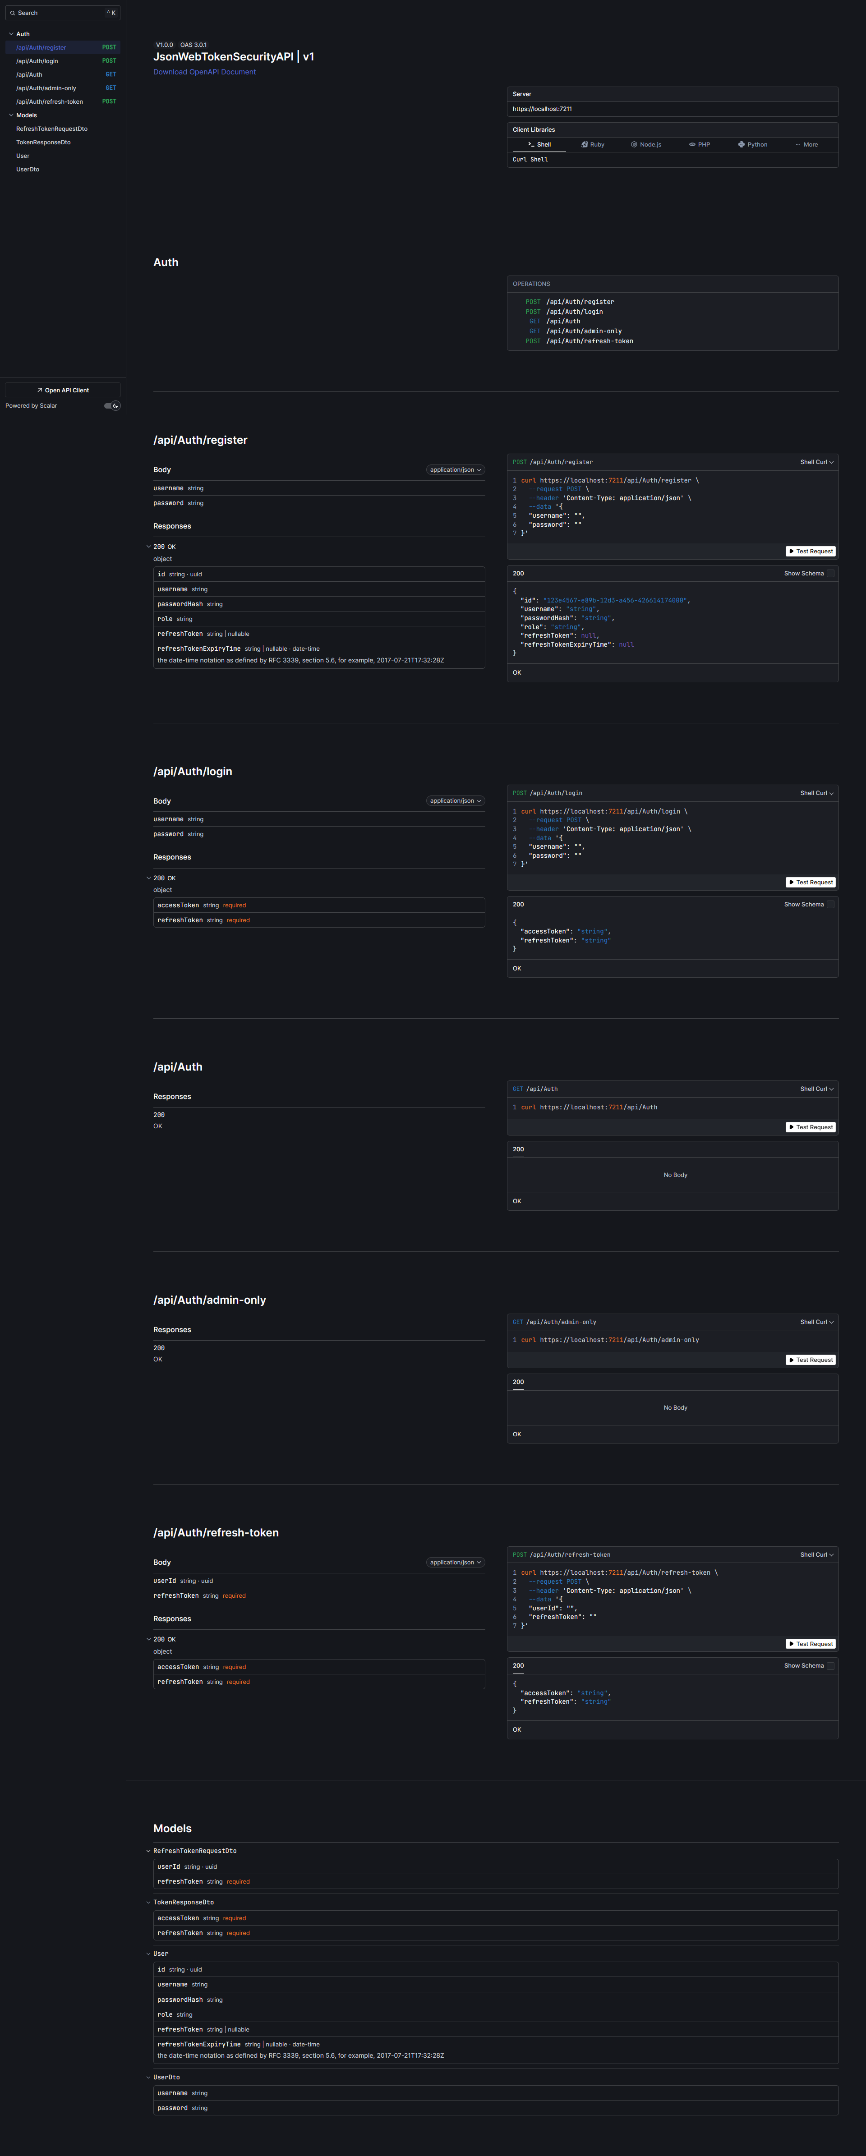Click Test Request play button for register
Image resolution: width=866 pixels, height=2156 pixels.
tap(810, 552)
